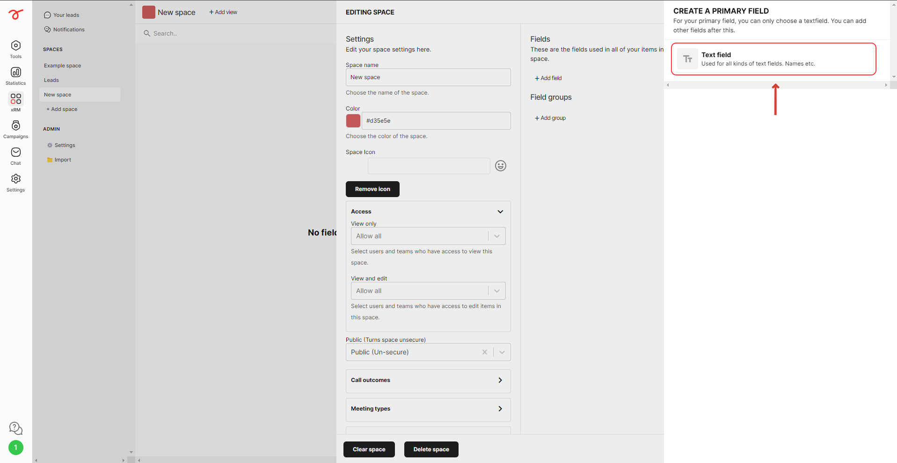Click sidebar scroll down arrow
The height and width of the screenshot is (463, 897).
(x=131, y=452)
